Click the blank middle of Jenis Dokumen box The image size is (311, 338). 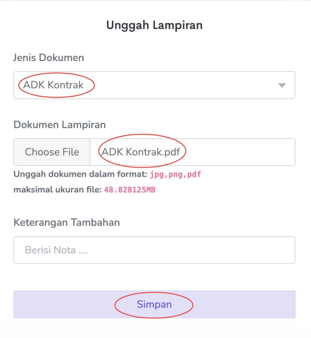(x=182, y=85)
